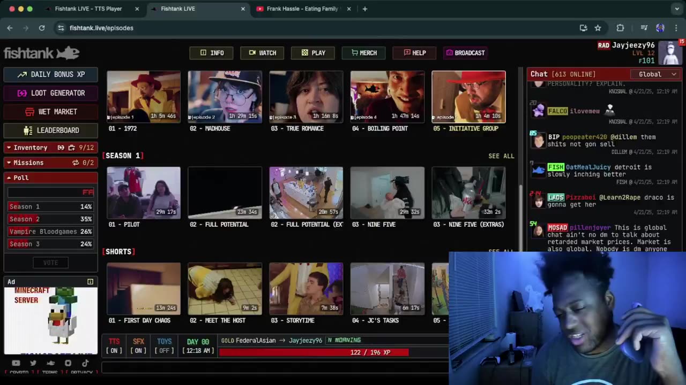
Task: Click the inventory swap arrows icon
Action: click(x=61, y=148)
